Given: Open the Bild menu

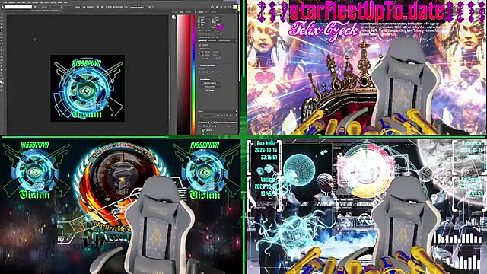Looking at the screenshot, I should pos(18,2).
